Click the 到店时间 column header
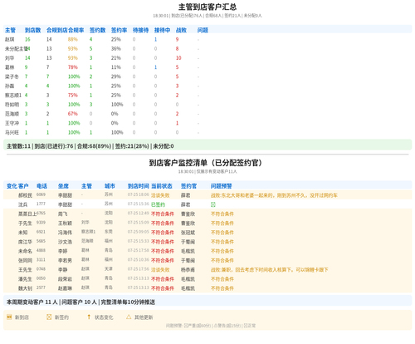 139,186
